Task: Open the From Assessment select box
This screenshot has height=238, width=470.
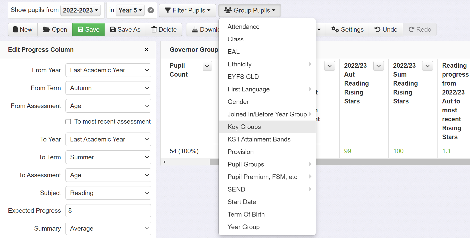Action: tap(108, 106)
